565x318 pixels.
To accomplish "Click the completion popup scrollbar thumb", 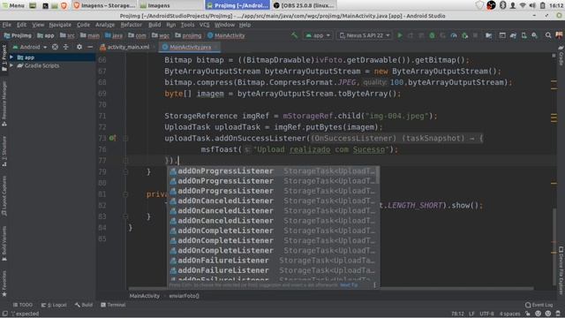I will [x=377, y=175].
